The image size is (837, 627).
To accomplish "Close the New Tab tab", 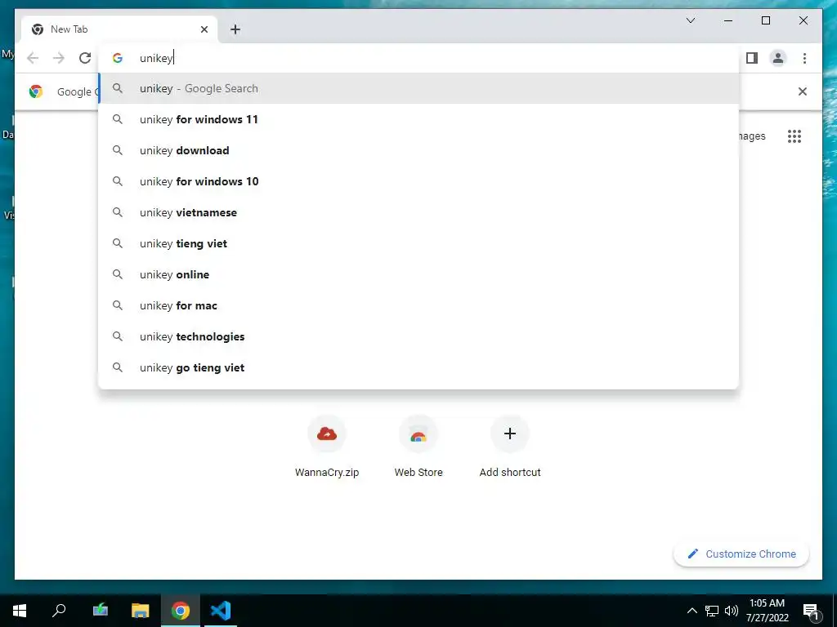I will pyautogui.click(x=204, y=29).
